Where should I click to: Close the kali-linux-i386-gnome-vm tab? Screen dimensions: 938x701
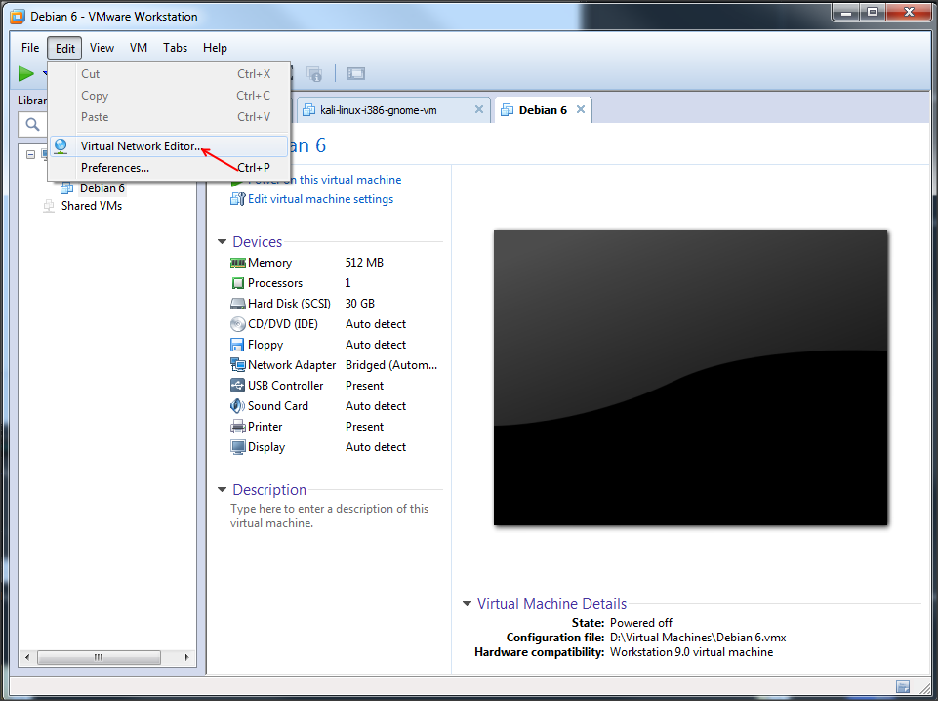pyautogui.click(x=478, y=109)
